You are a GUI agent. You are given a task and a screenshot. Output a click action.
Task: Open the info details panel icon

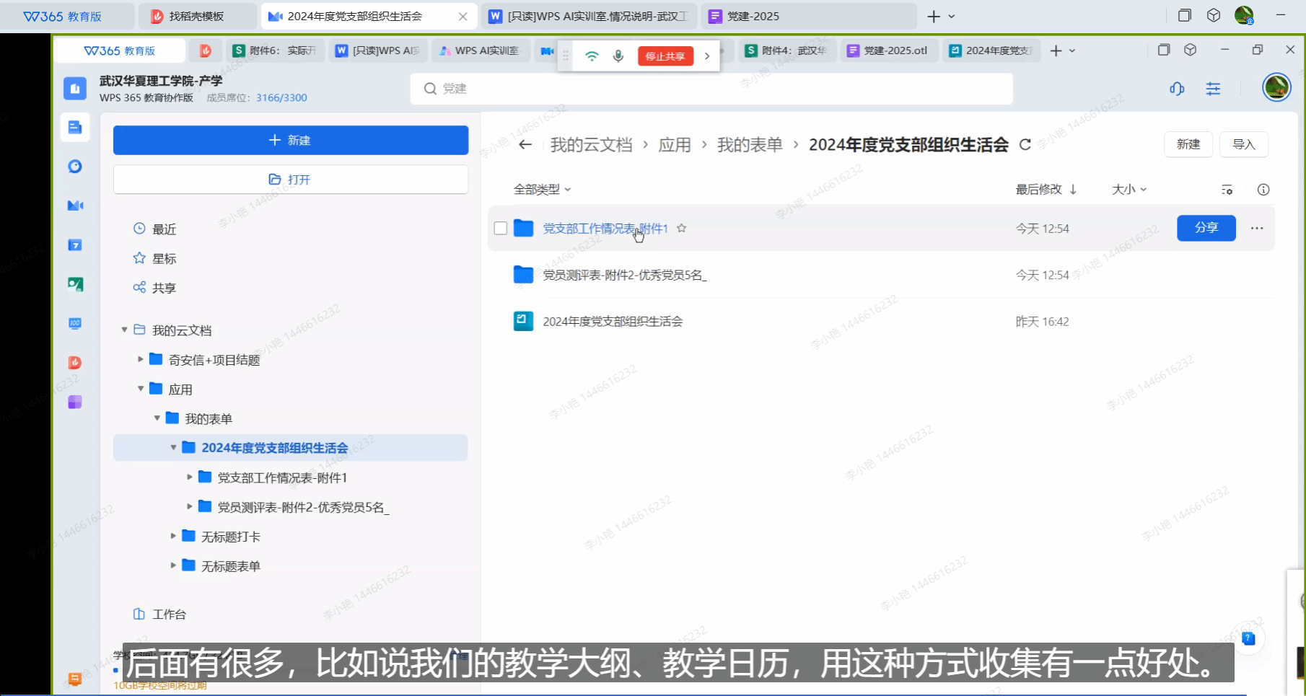point(1263,190)
